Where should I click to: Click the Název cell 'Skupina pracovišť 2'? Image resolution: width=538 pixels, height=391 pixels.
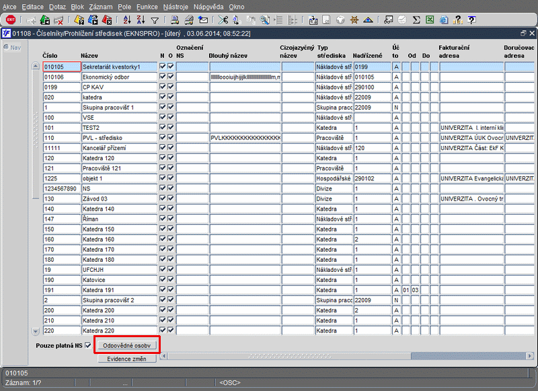[x=119, y=300]
